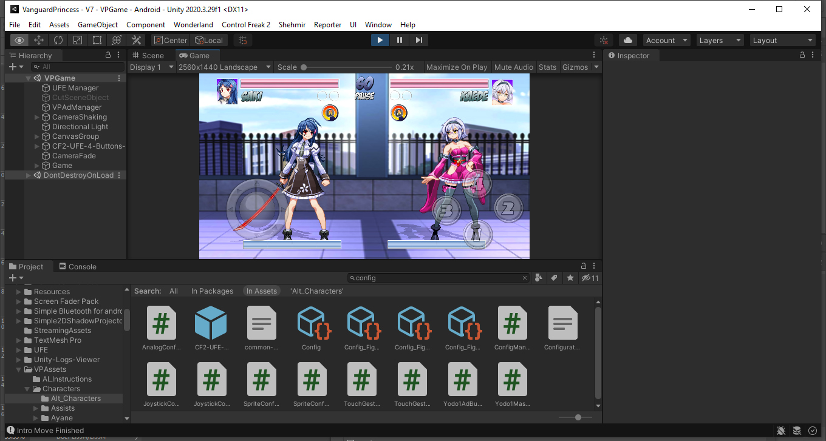
Task: Filter search to 'Alt_Characters' folder
Action: pyautogui.click(x=317, y=291)
